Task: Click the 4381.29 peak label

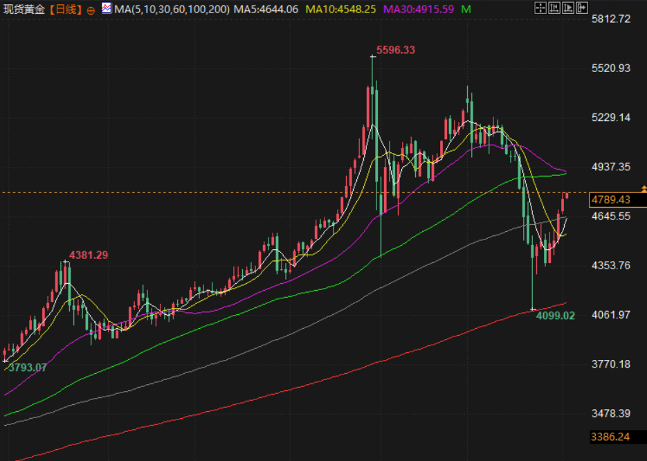Action: coord(89,255)
